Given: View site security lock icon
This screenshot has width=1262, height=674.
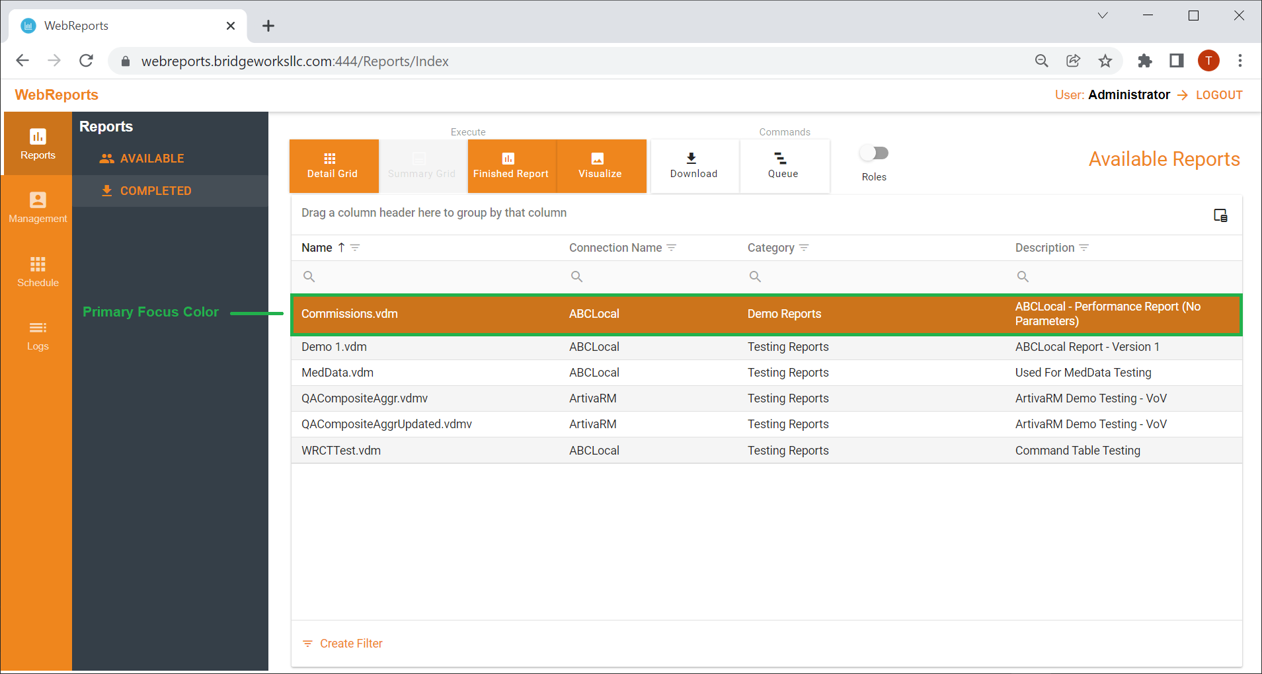Looking at the screenshot, I should point(126,61).
